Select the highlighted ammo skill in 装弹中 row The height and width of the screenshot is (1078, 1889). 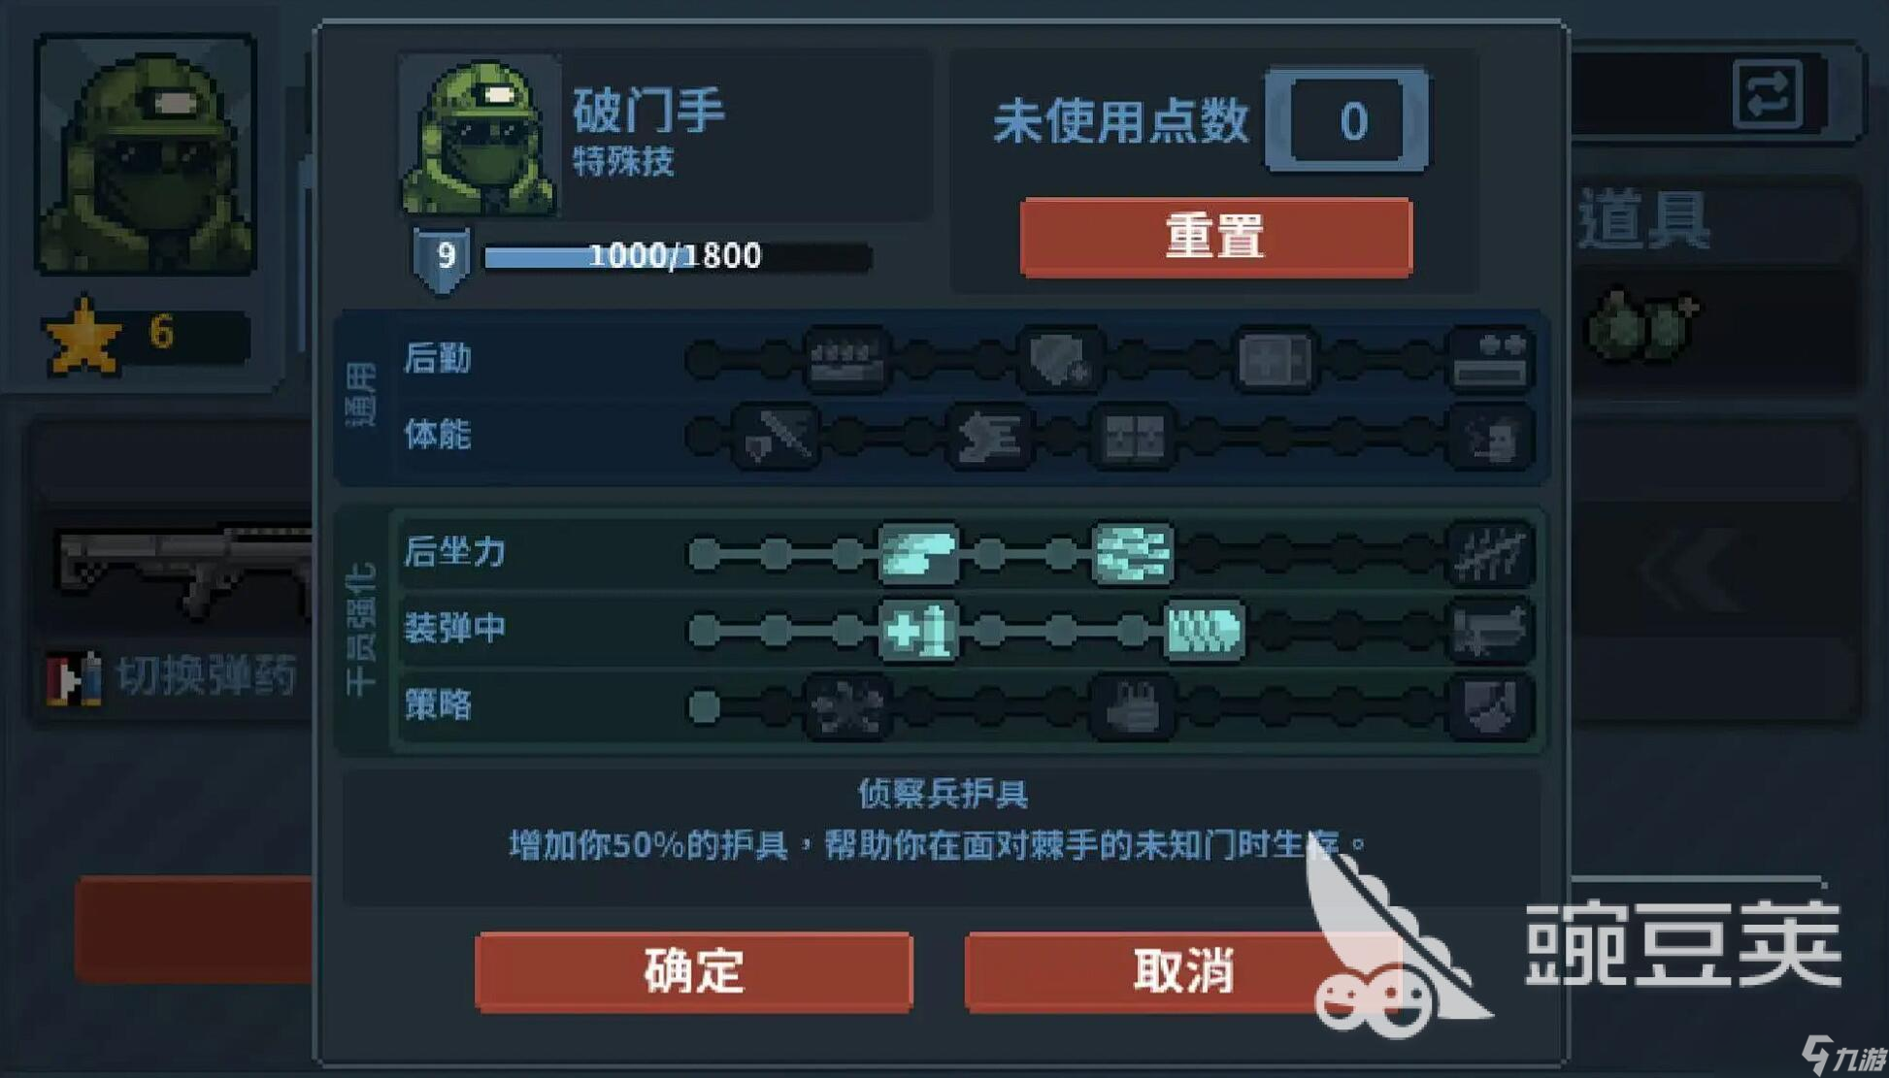click(x=1204, y=631)
